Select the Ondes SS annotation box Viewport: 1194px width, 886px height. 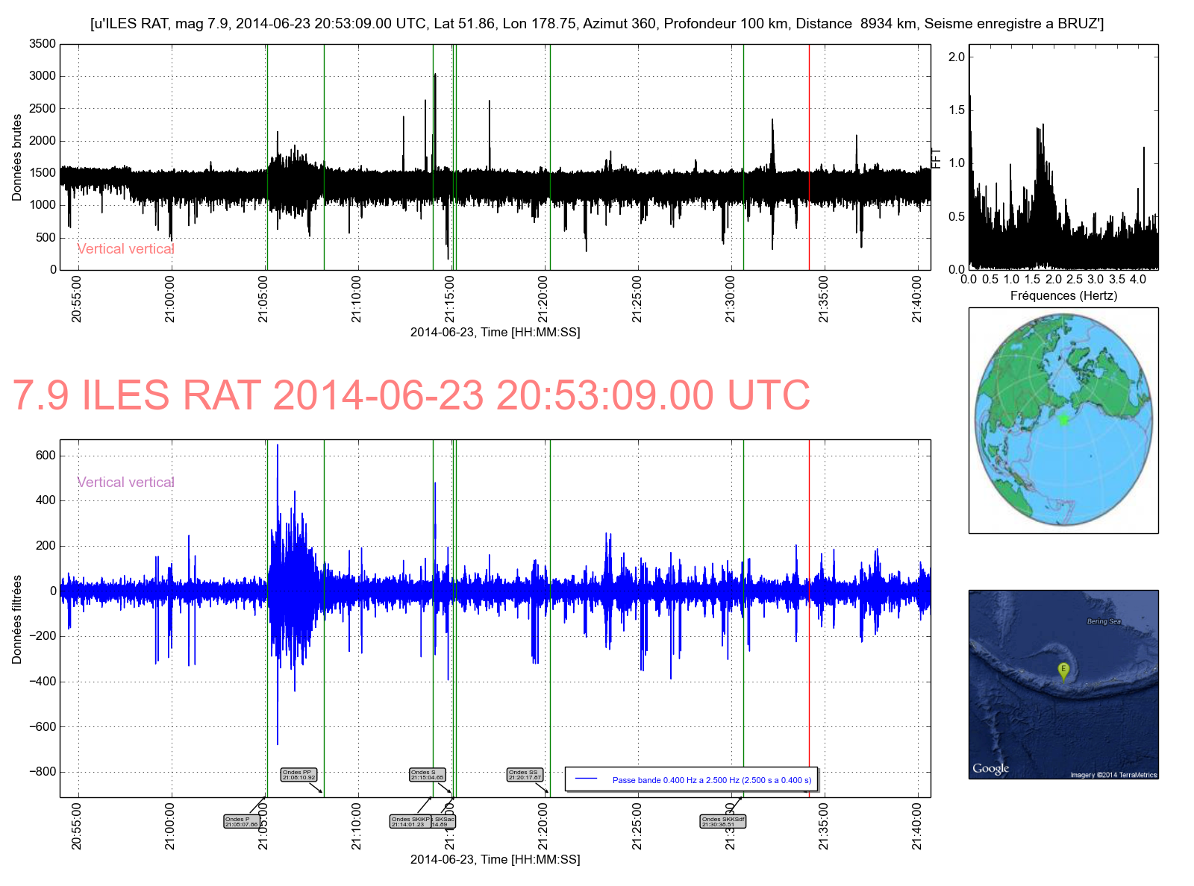[525, 775]
